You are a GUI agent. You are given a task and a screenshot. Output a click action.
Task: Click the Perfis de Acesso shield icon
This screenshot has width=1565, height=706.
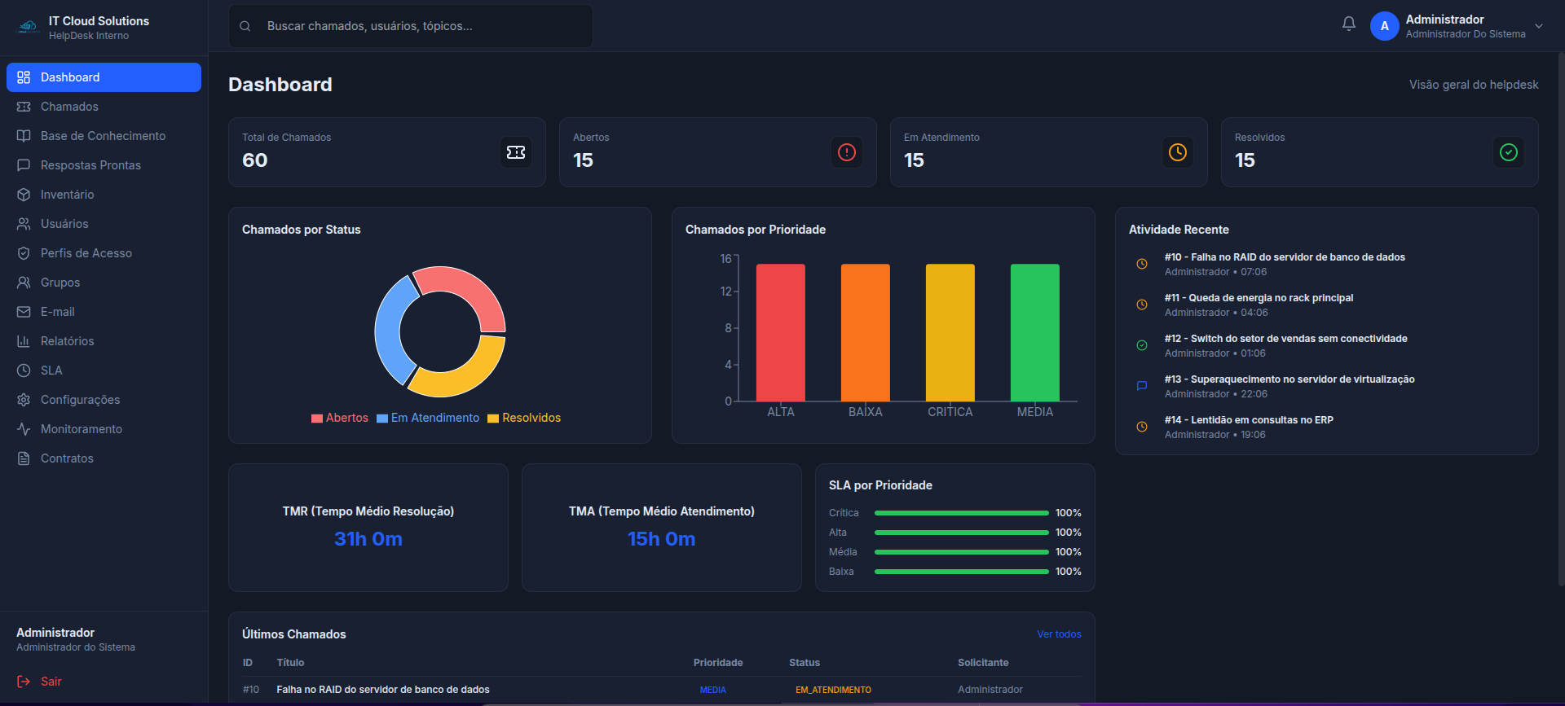tap(24, 253)
